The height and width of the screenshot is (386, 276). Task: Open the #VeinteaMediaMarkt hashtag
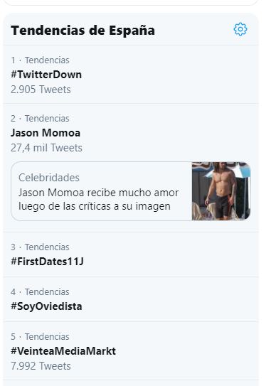pyautogui.click(x=63, y=351)
